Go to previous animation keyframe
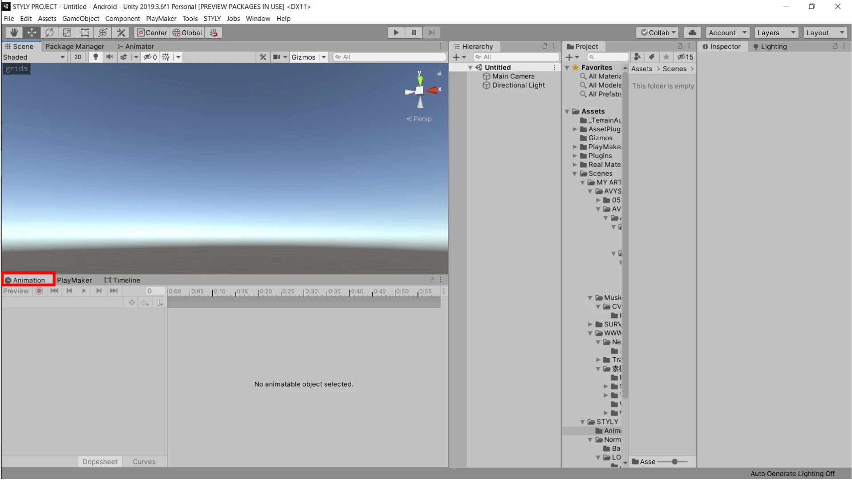This screenshot has height=480, width=852. [69, 291]
